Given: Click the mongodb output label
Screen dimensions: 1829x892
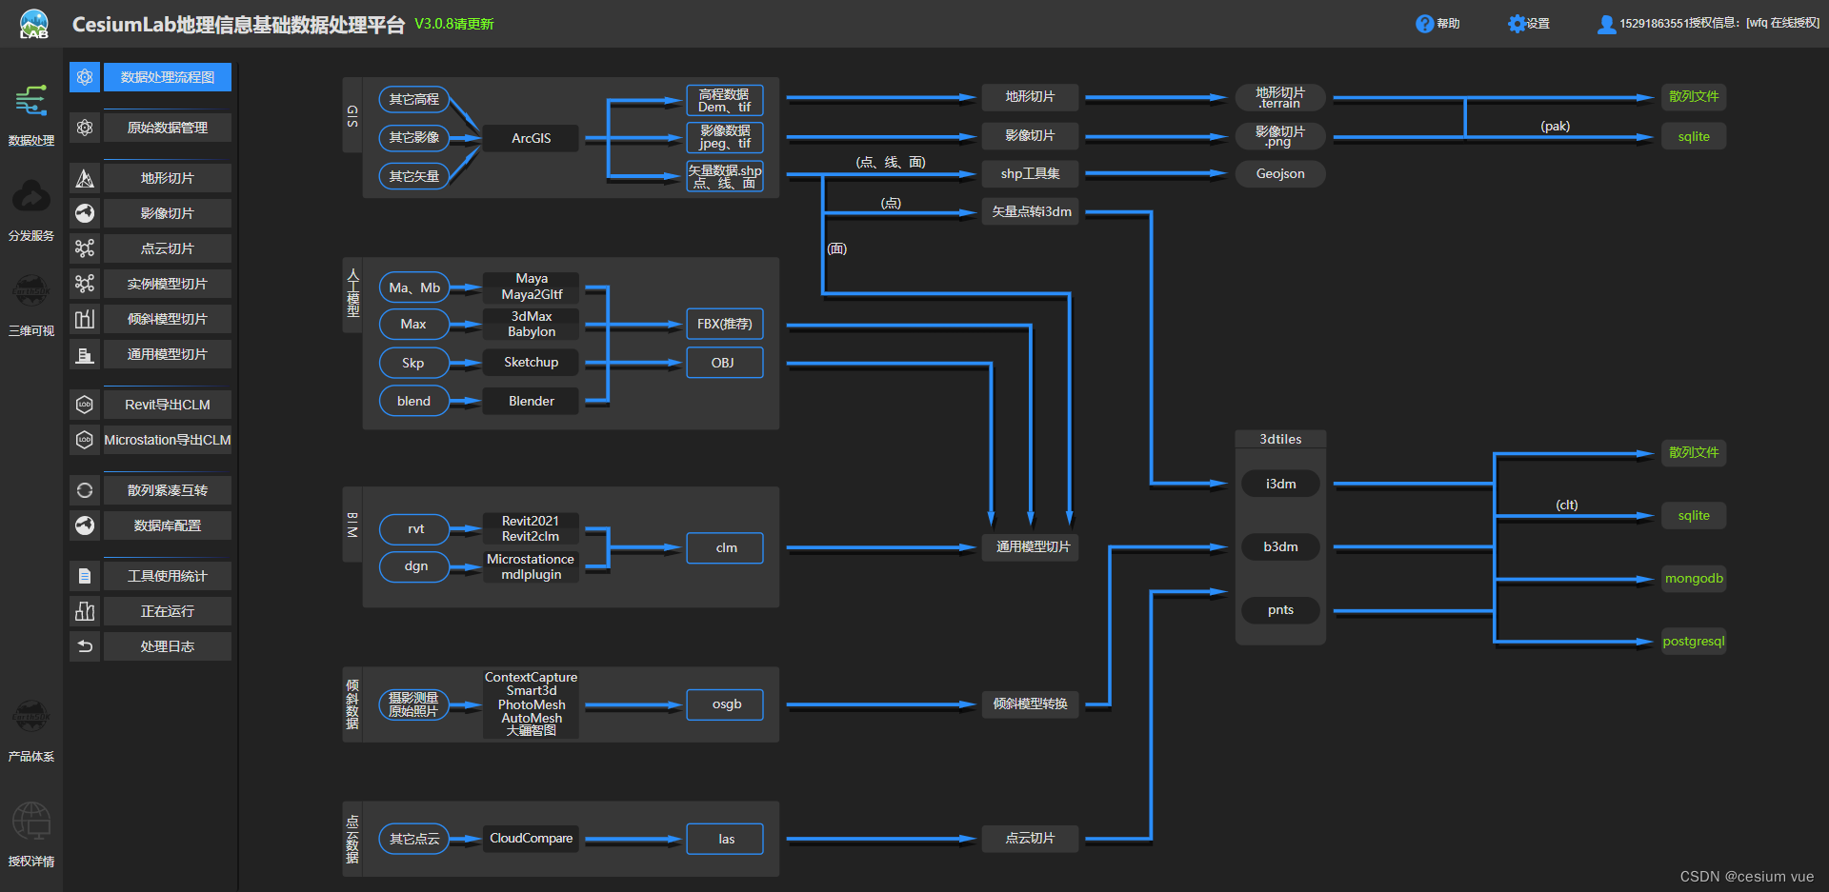Looking at the screenshot, I should (1694, 579).
